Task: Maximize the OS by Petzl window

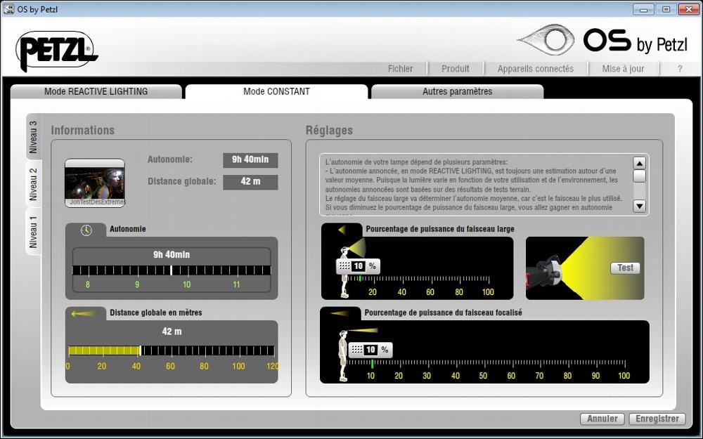Action: pyautogui.click(x=666, y=9)
